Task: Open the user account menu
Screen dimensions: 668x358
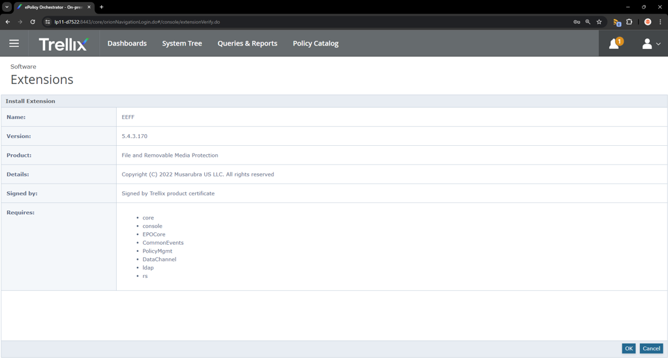Action: (651, 44)
